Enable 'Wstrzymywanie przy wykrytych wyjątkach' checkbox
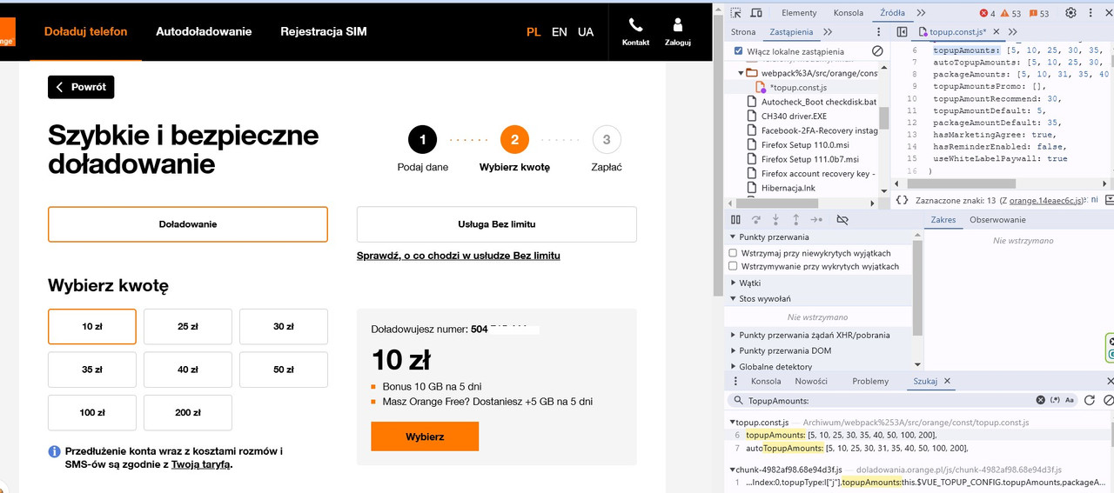 733,266
